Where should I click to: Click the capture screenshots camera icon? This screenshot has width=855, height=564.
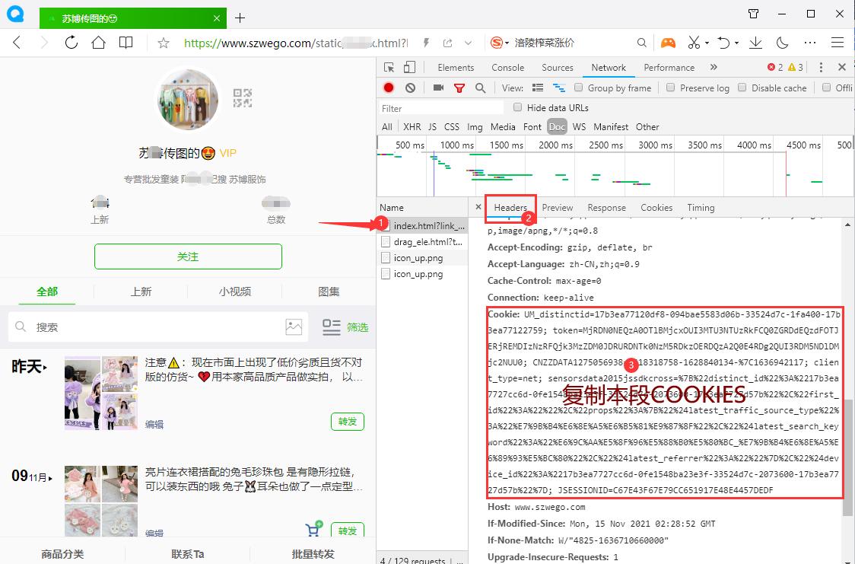tap(438, 88)
